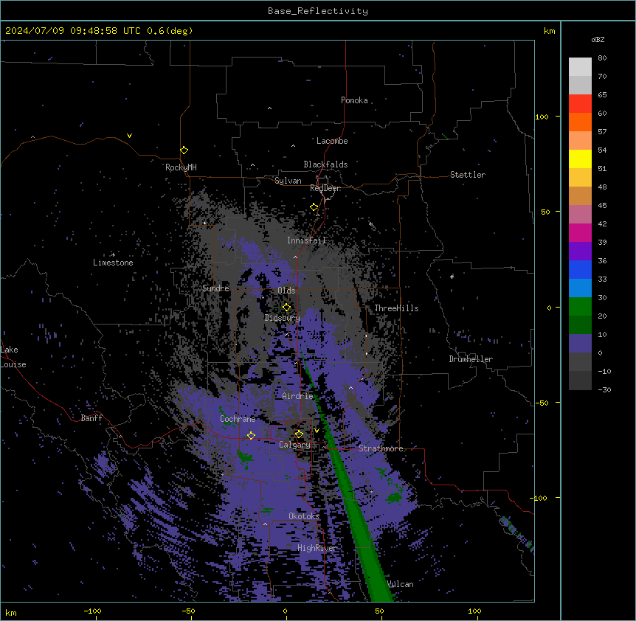Click the Ponoka city label
Screen dimensions: 636x621
click(x=354, y=100)
